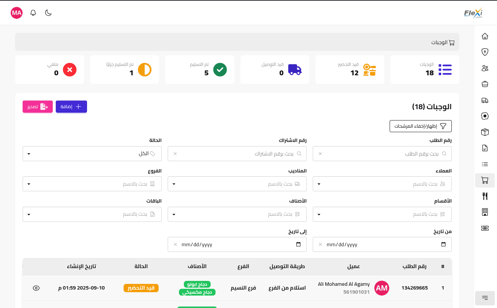Open the home icon in sidebar
The height and width of the screenshot is (308, 497).
tap(485, 36)
